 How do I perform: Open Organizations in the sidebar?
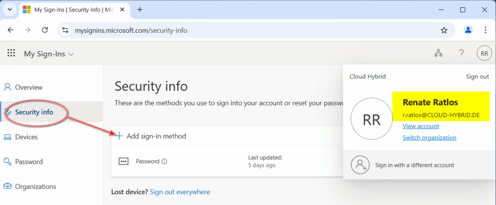pyautogui.click(x=35, y=187)
